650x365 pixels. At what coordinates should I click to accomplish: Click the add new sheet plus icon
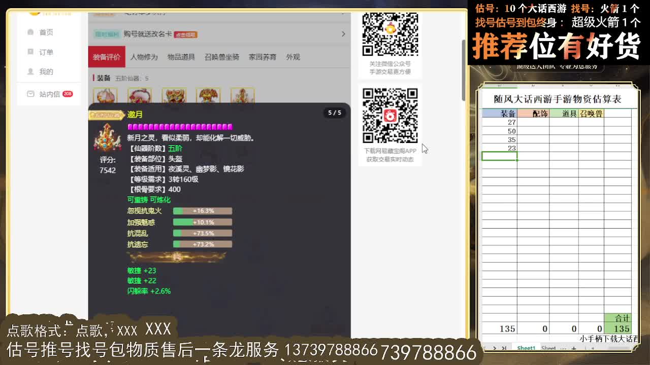tap(574, 348)
